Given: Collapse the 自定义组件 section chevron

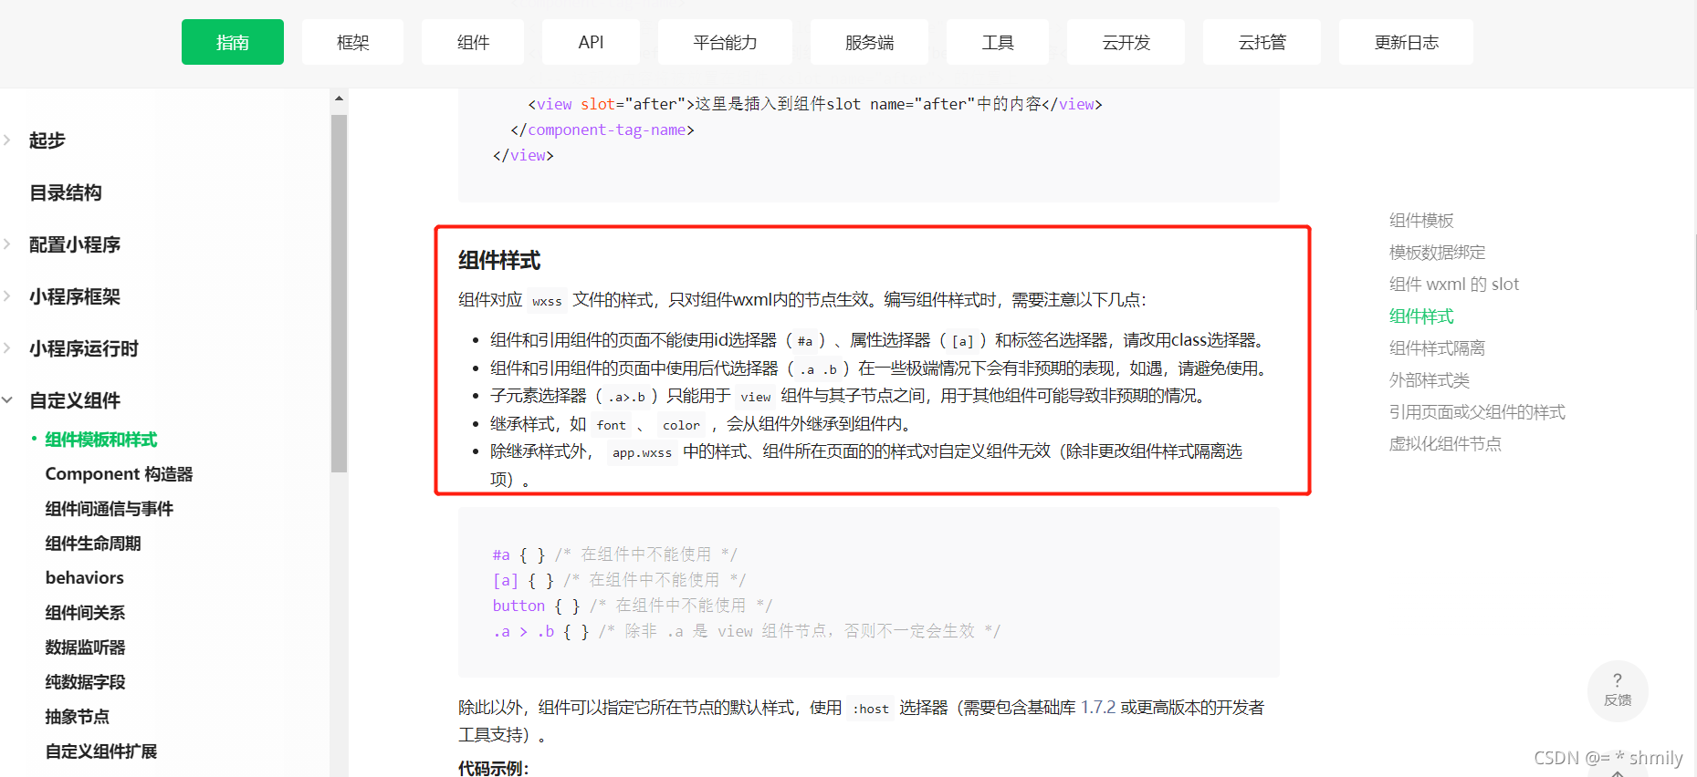Looking at the screenshot, I should pyautogui.click(x=7, y=399).
